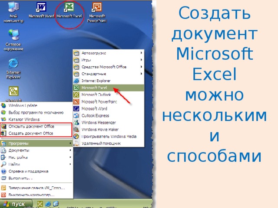Click the Пуск Start button
Screen dimensions: 278x208
(x=17, y=204)
